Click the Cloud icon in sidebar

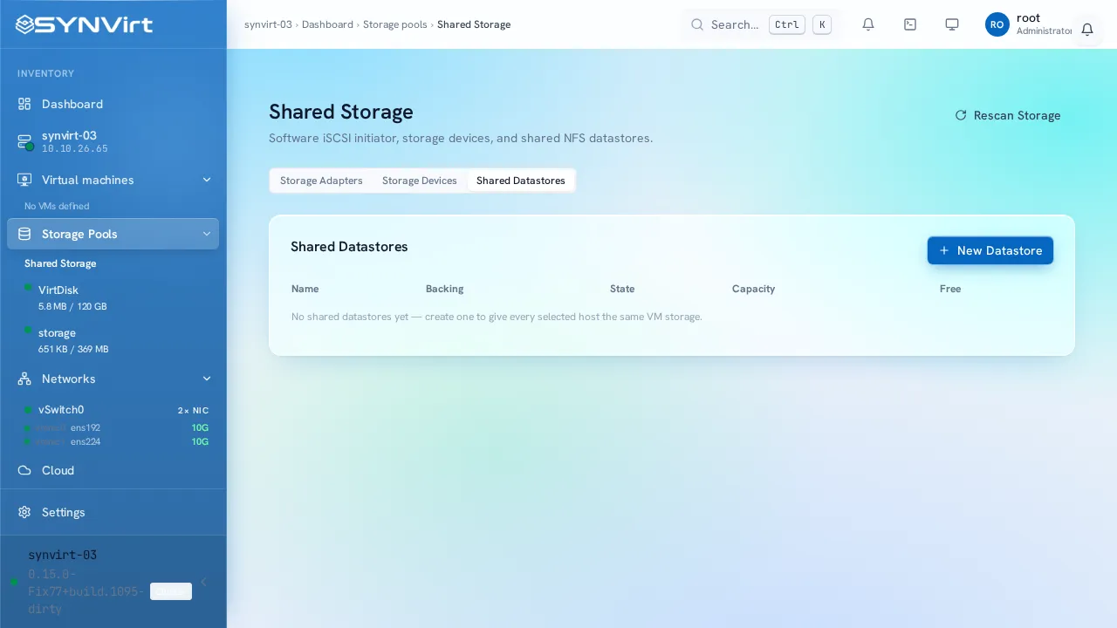tap(24, 470)
